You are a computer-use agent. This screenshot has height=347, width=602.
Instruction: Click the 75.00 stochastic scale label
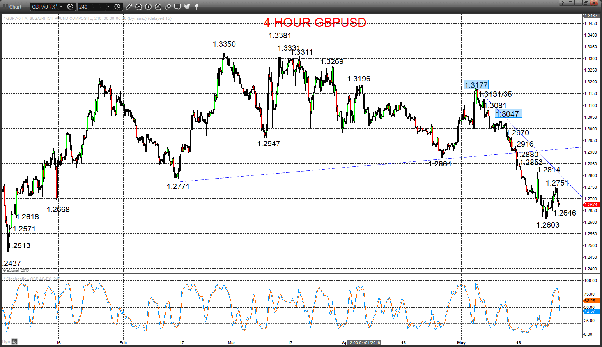tap(590, 294)
